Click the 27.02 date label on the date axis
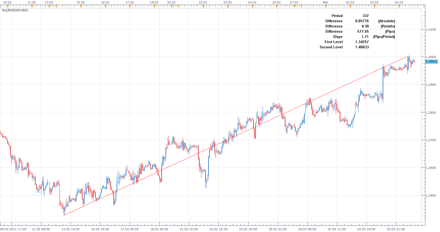Viewport: 440px width, 232px height. coord(294,2)
